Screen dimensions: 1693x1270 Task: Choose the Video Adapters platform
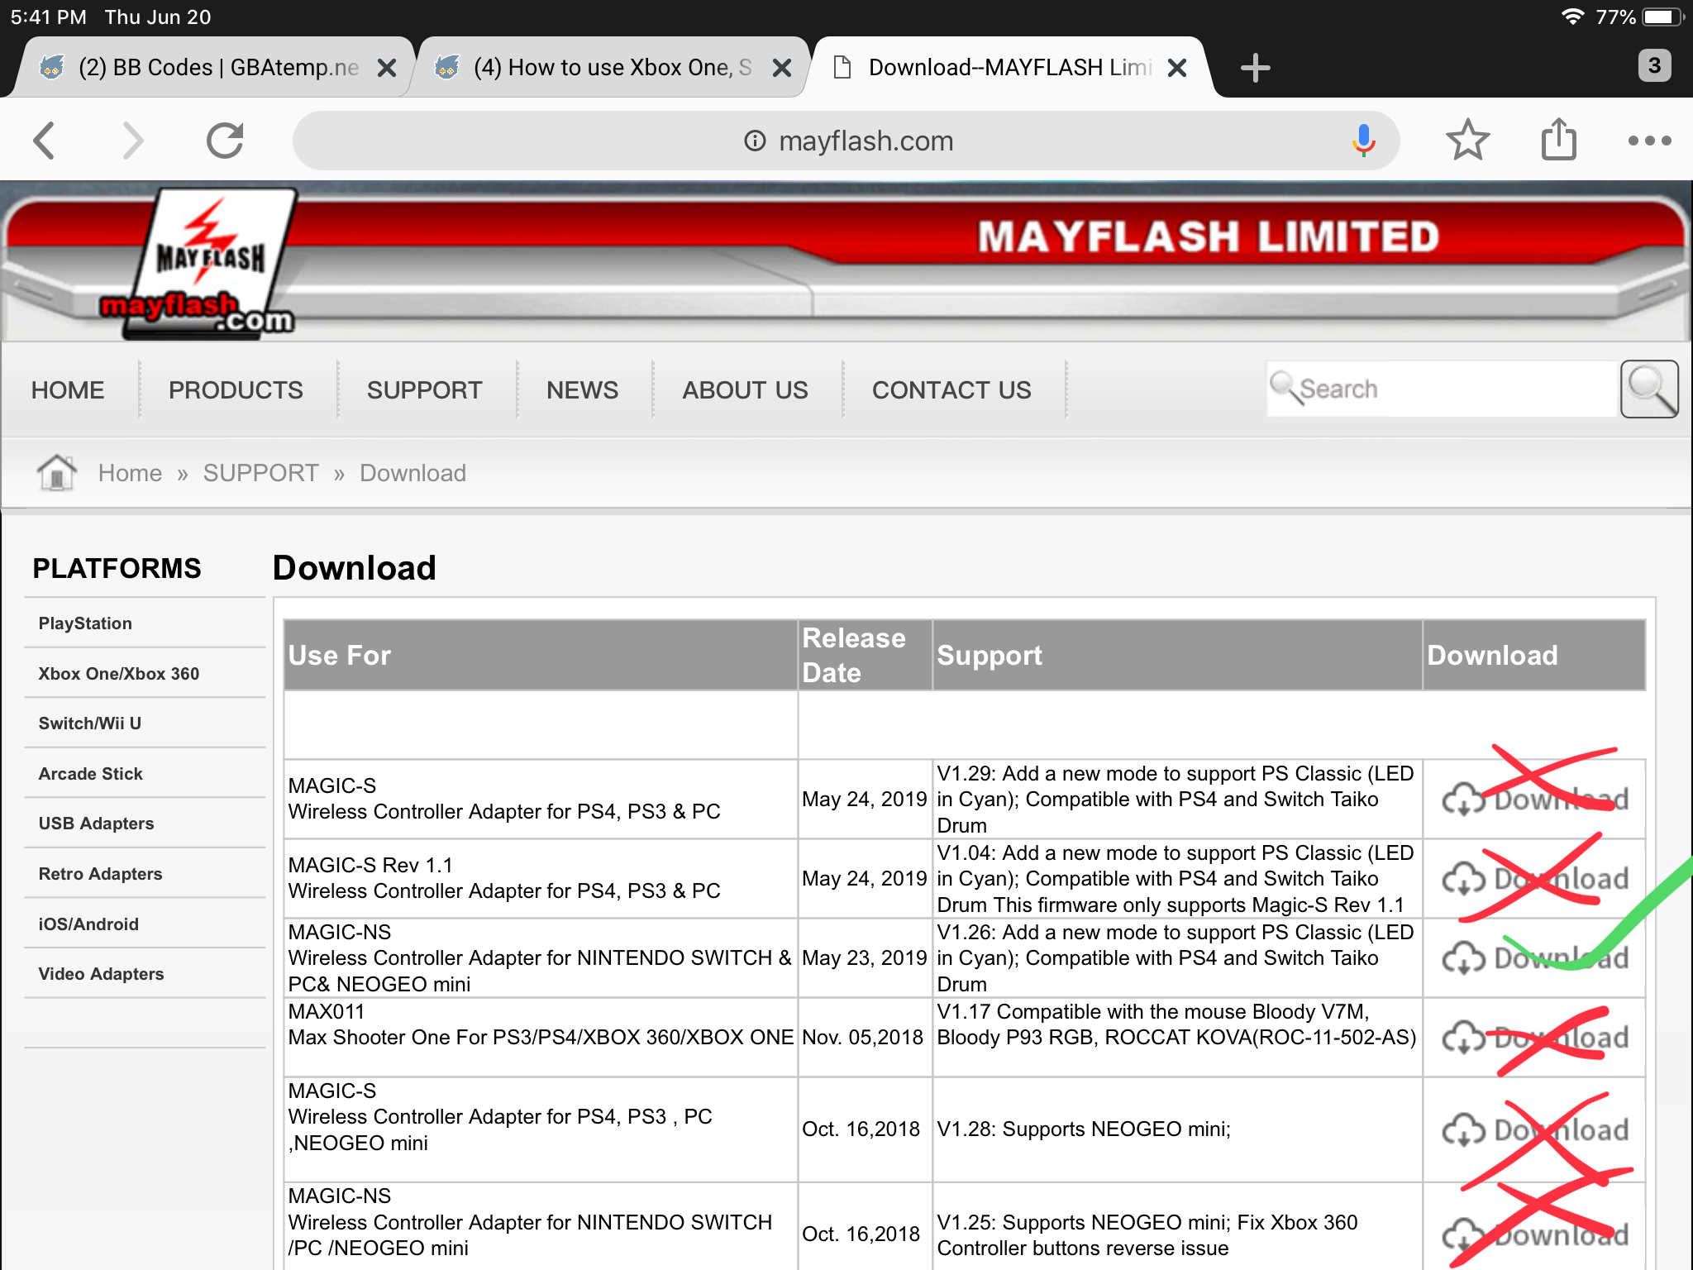pyautogui.click(x=101, y=974)
